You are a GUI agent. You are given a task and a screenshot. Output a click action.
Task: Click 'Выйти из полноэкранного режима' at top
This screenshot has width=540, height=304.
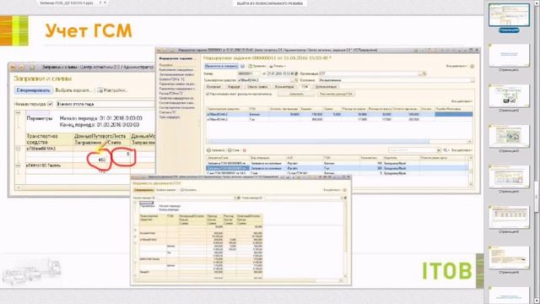pyautogui.click(x=270, y=3)
